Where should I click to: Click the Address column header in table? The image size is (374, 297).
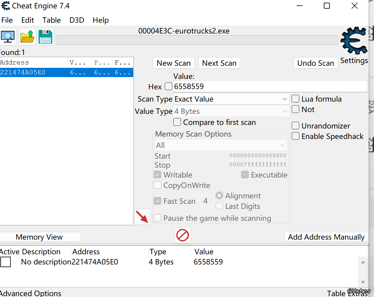click(86, 252)
